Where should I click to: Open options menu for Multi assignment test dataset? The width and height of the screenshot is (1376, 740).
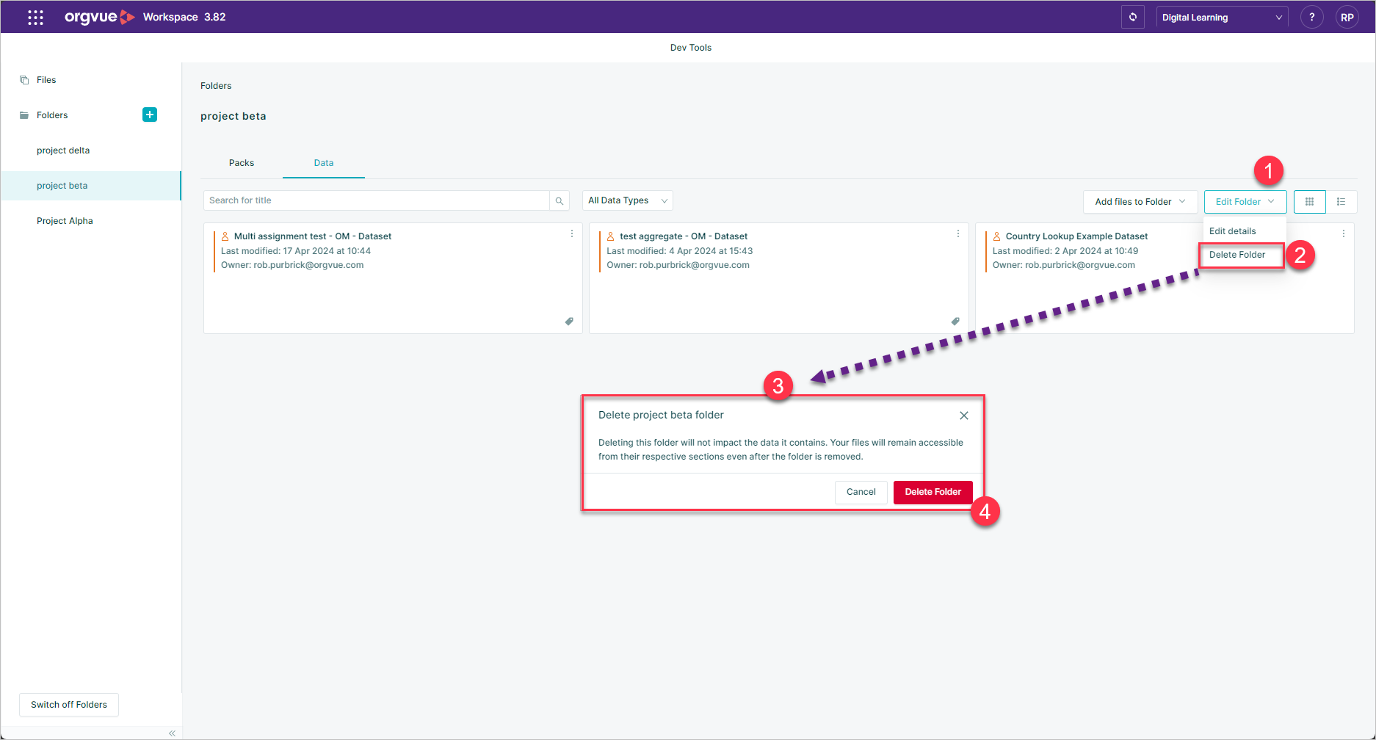click(x=572, y=233)
